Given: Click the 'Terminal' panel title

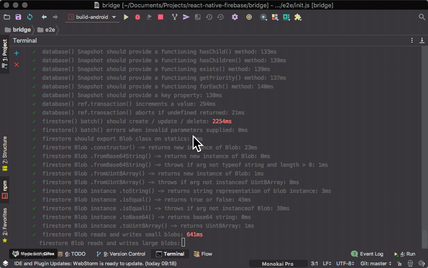Looking at the screenshot, I should point(25,41).
